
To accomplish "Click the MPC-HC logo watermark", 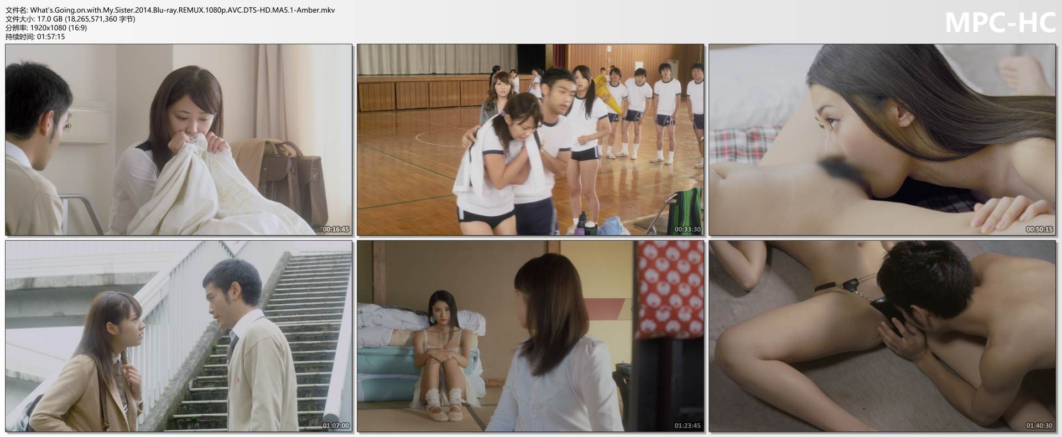I will coord(1000,23).
